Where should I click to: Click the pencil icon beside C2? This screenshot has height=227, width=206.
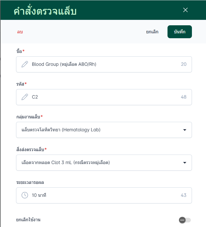tap(25, 97)
